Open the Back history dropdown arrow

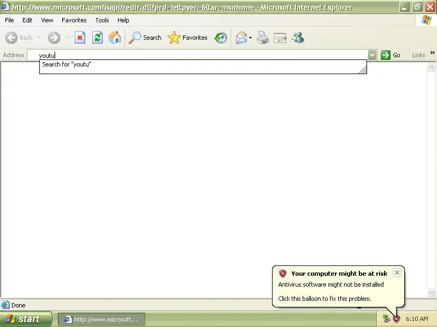click(39, 37)
